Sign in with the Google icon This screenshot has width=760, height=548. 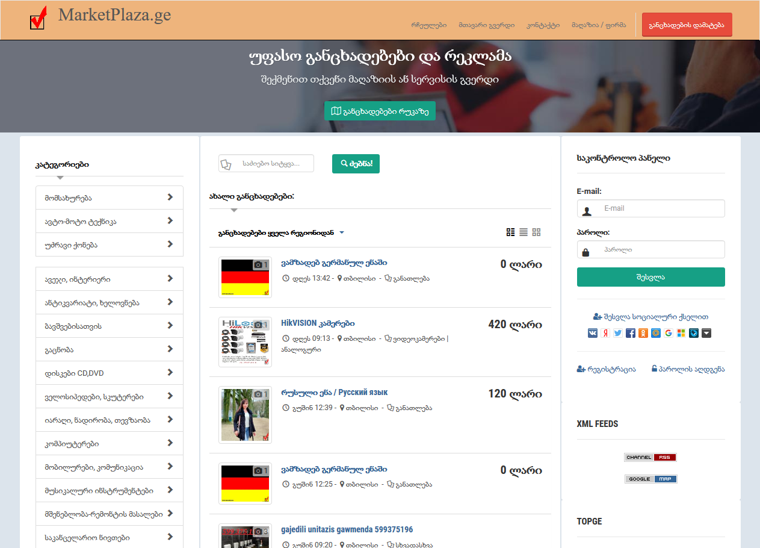[x=669, y=333]
